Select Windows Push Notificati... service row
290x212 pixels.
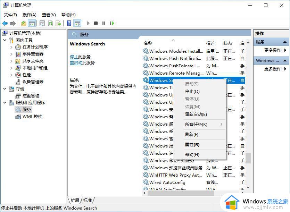pos(194,59)
